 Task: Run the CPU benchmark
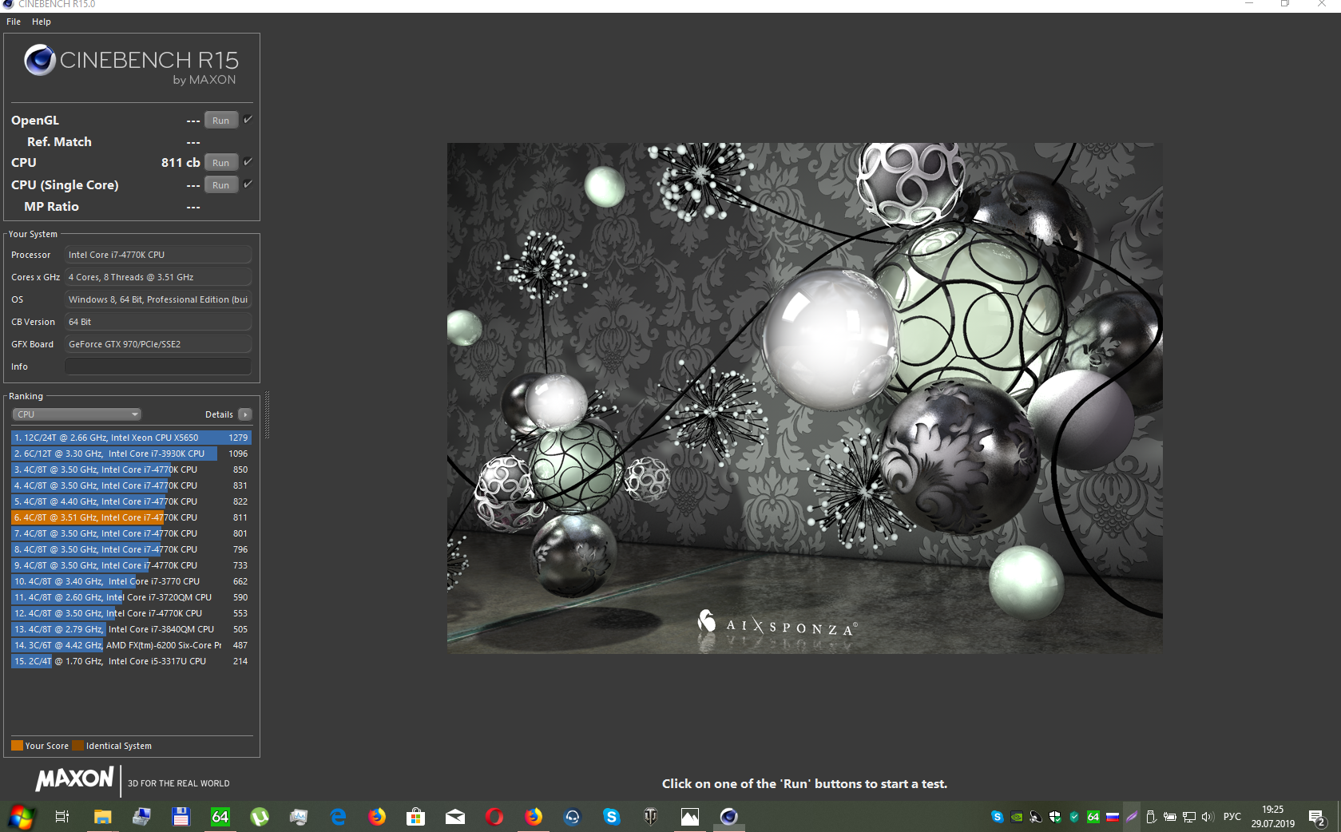point(221,163)
